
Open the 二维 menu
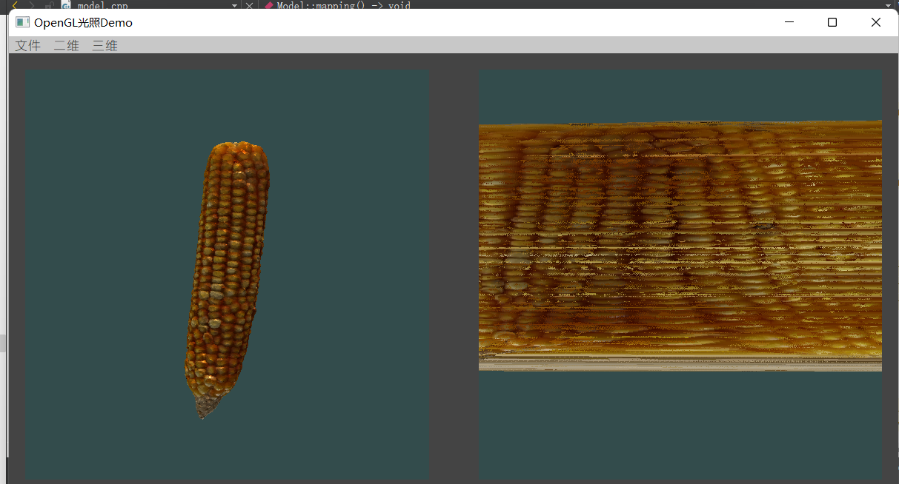[67, 45]
